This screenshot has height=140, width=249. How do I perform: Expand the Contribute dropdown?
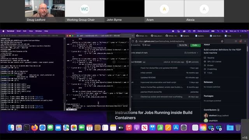click(x=191, y=53)
